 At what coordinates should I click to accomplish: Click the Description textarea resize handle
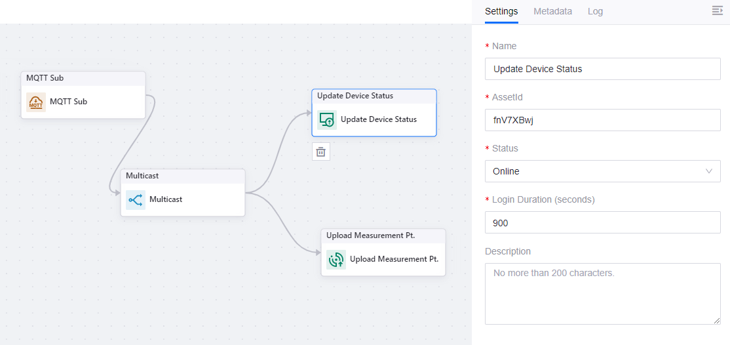click(717, 321)
